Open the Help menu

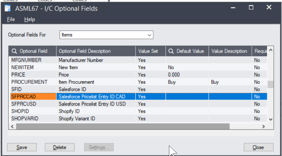pyautogui.click(x=30, y=19)
